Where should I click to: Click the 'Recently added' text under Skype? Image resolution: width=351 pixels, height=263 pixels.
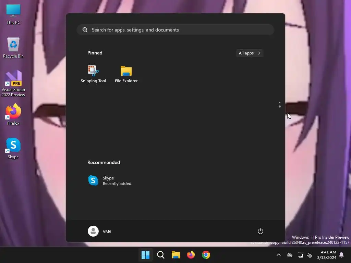tap(117, 184)
